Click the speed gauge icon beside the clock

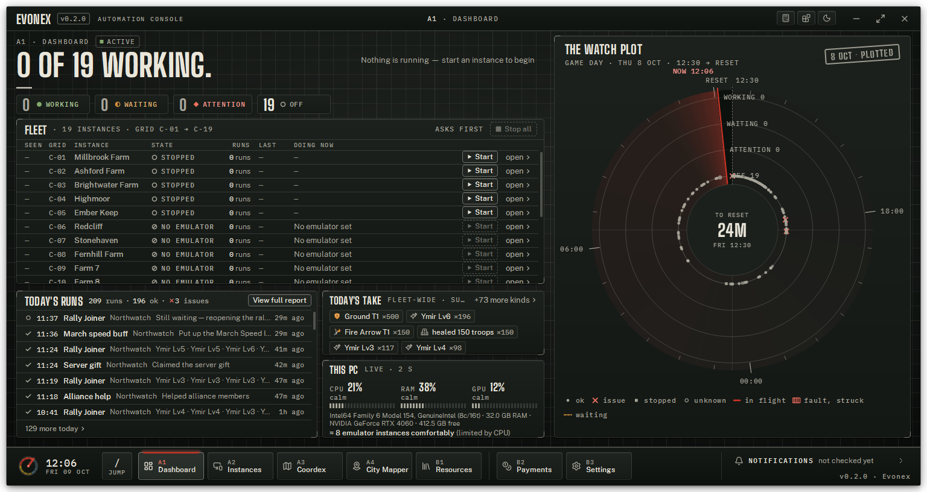pos(28,466)
